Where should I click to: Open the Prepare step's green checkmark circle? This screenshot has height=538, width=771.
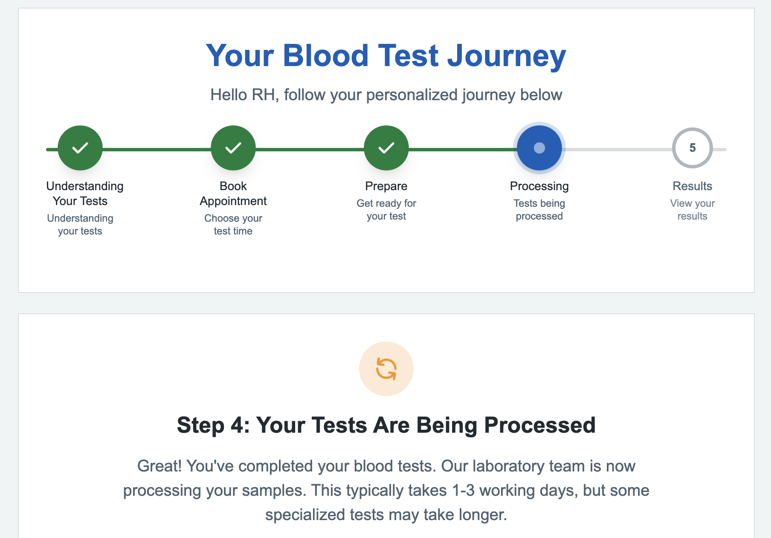click(x=386, y=148)
